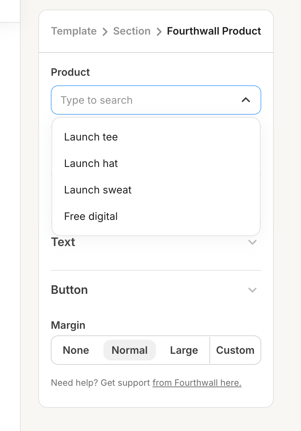This screenshot has height=431, width=301.
Task: Click the chevron icon beside Button
Action: (x=252, y=290)
